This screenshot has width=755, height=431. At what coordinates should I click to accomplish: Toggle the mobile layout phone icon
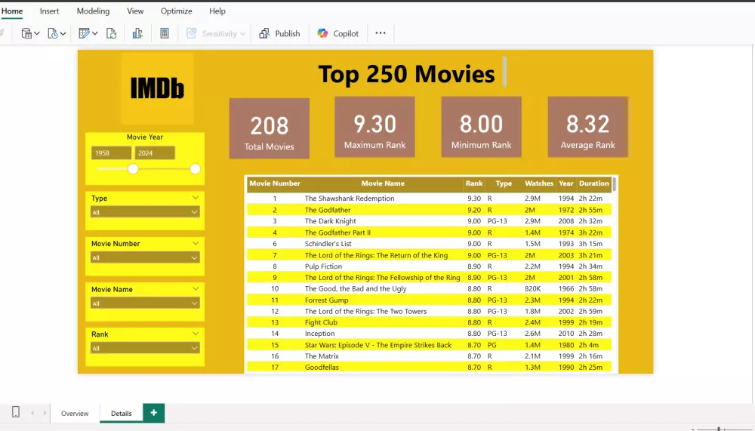point(15,412)
